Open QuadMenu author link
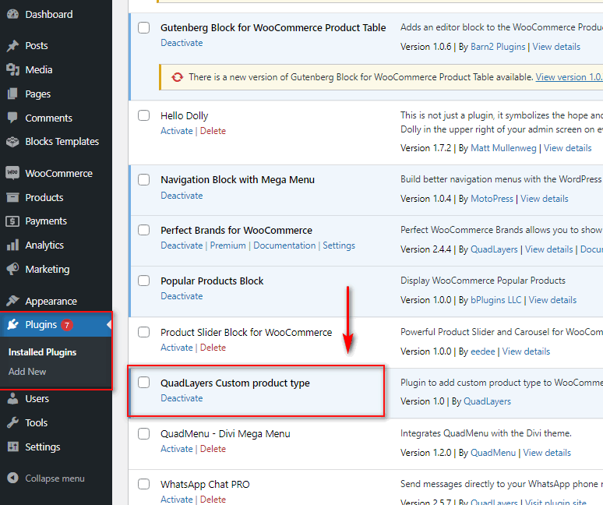The height and width of the screenshot is (505, 603). [x=493, y=453]
